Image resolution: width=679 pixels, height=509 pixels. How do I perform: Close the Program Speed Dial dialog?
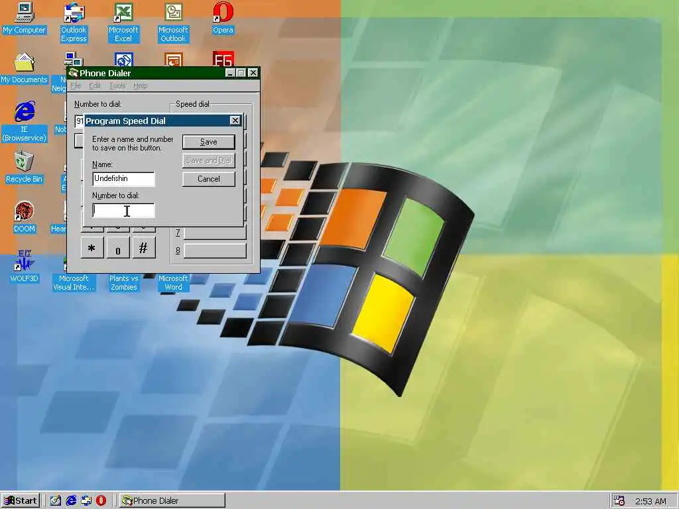pyautogui.click(x=235, y=121)
